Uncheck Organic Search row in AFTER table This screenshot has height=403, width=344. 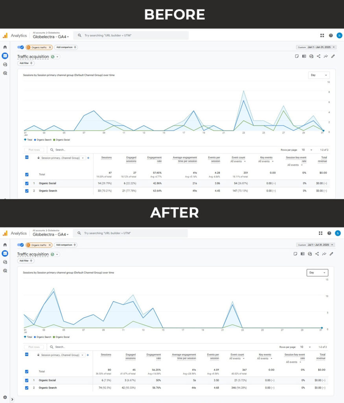coord(27,388)
